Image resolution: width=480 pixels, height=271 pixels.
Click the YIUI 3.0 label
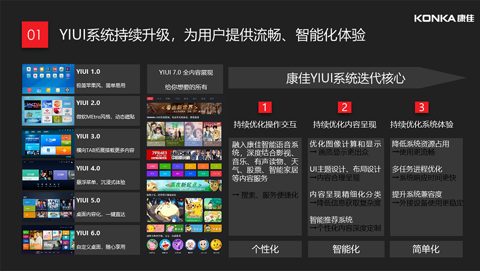click(x=88, y=136)
